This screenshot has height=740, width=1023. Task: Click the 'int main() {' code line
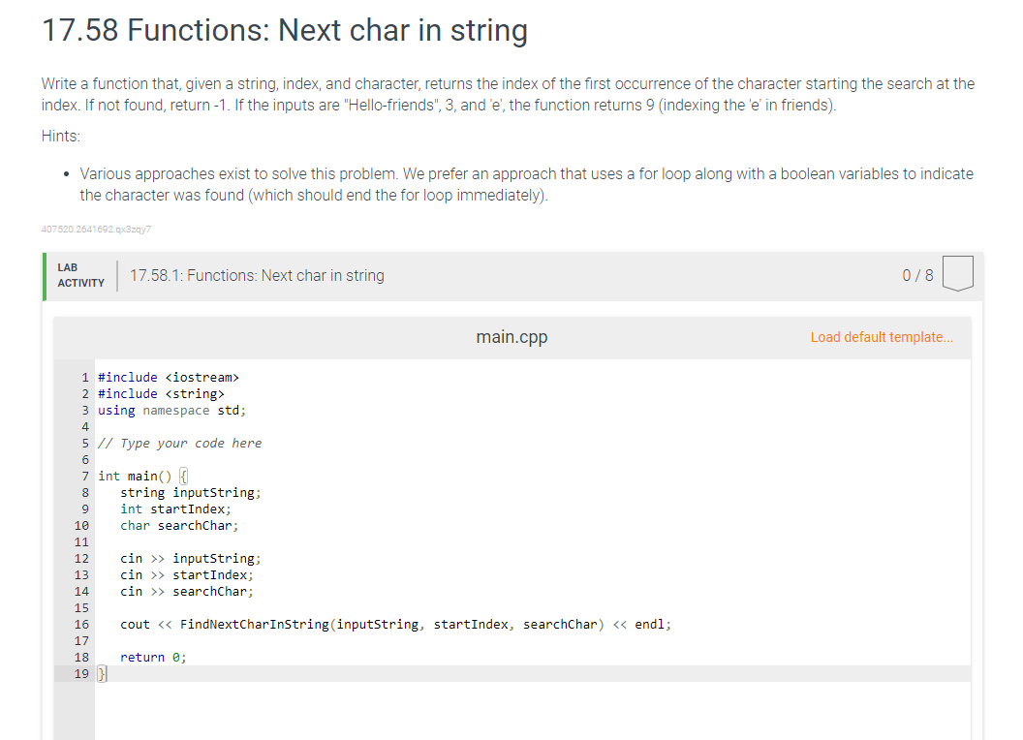click(142, 477)
